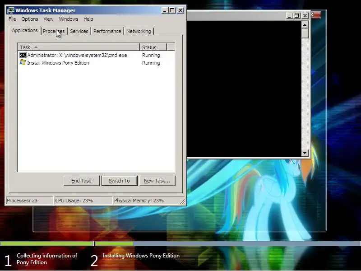Screen dimensions: 361x271
Task: Click the Processes: 23 status text
Action: coord(22,201)
